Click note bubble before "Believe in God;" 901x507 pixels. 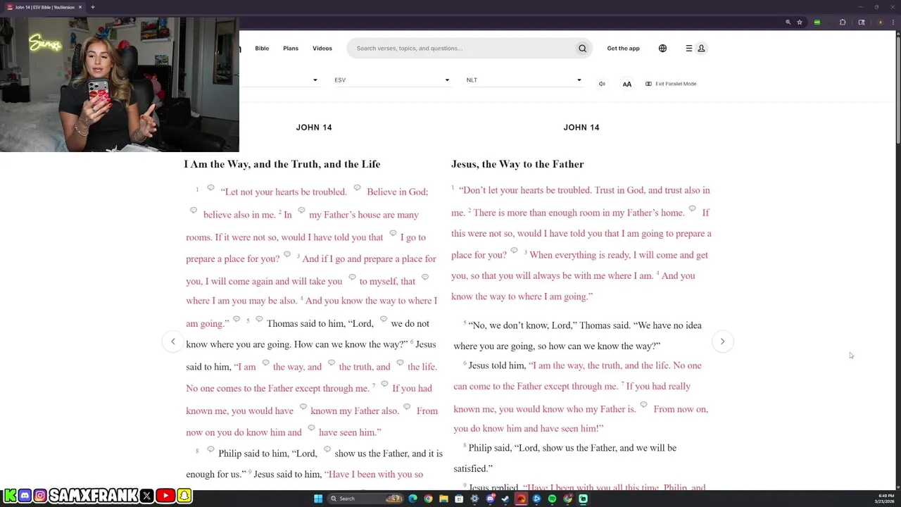pyautogui.click(x=357, y=188)
